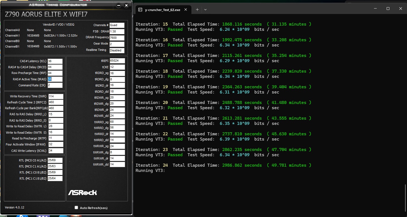
Task: Focus the tWRWR_dr timing field
Action: tap(117, 158)
